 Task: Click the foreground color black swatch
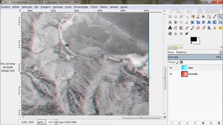coord(194,39)
